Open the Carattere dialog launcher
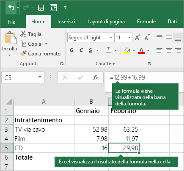 pyautogui.click(x=149, y=64)
